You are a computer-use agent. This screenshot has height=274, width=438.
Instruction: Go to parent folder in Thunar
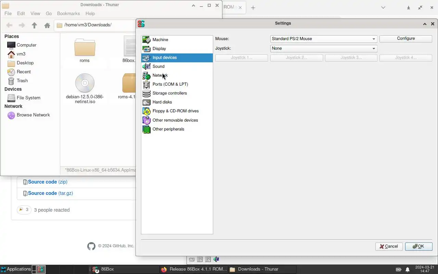[34, 25]
